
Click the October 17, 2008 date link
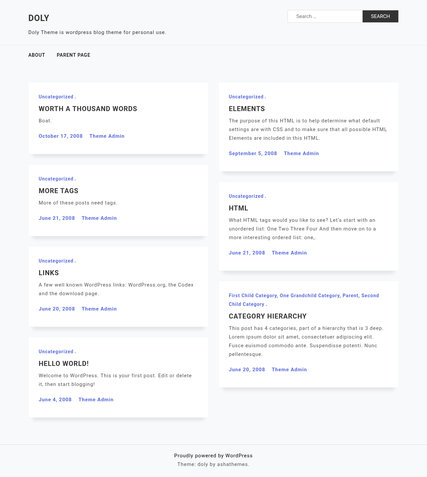[x=61, y=136]
